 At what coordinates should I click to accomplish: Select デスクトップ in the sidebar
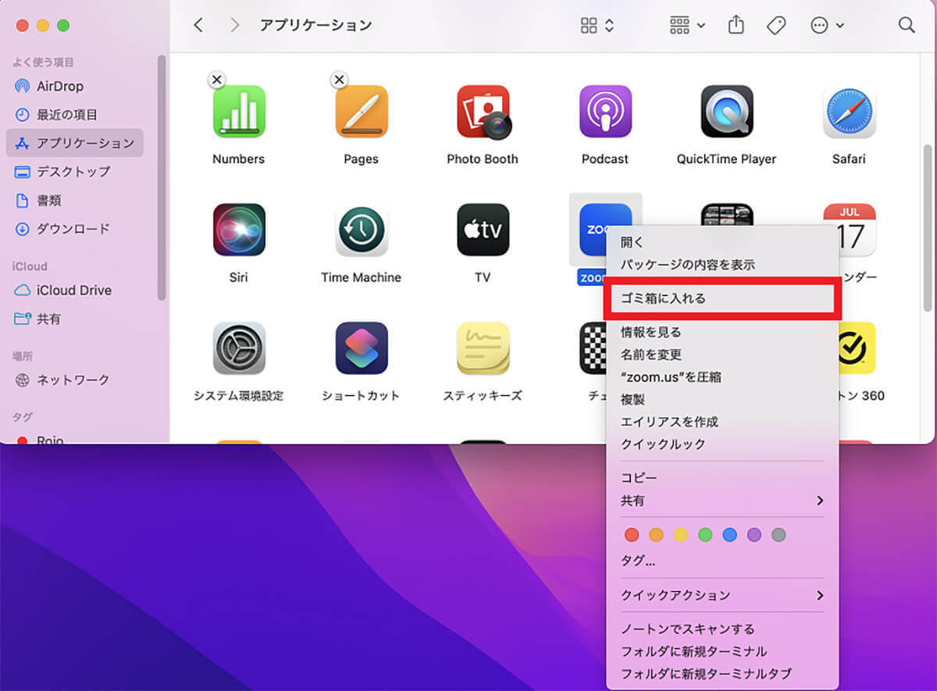point(74,171)
